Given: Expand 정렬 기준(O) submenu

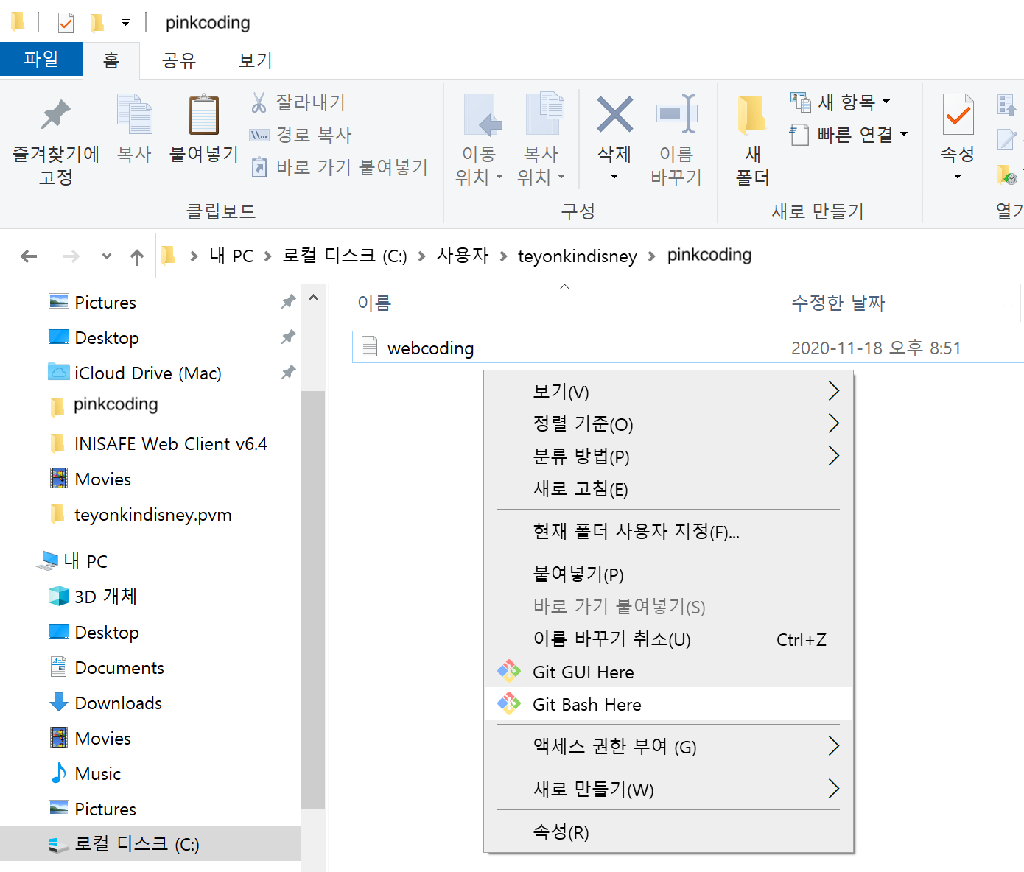Looking at the screenshot, I should coord(668,423).
